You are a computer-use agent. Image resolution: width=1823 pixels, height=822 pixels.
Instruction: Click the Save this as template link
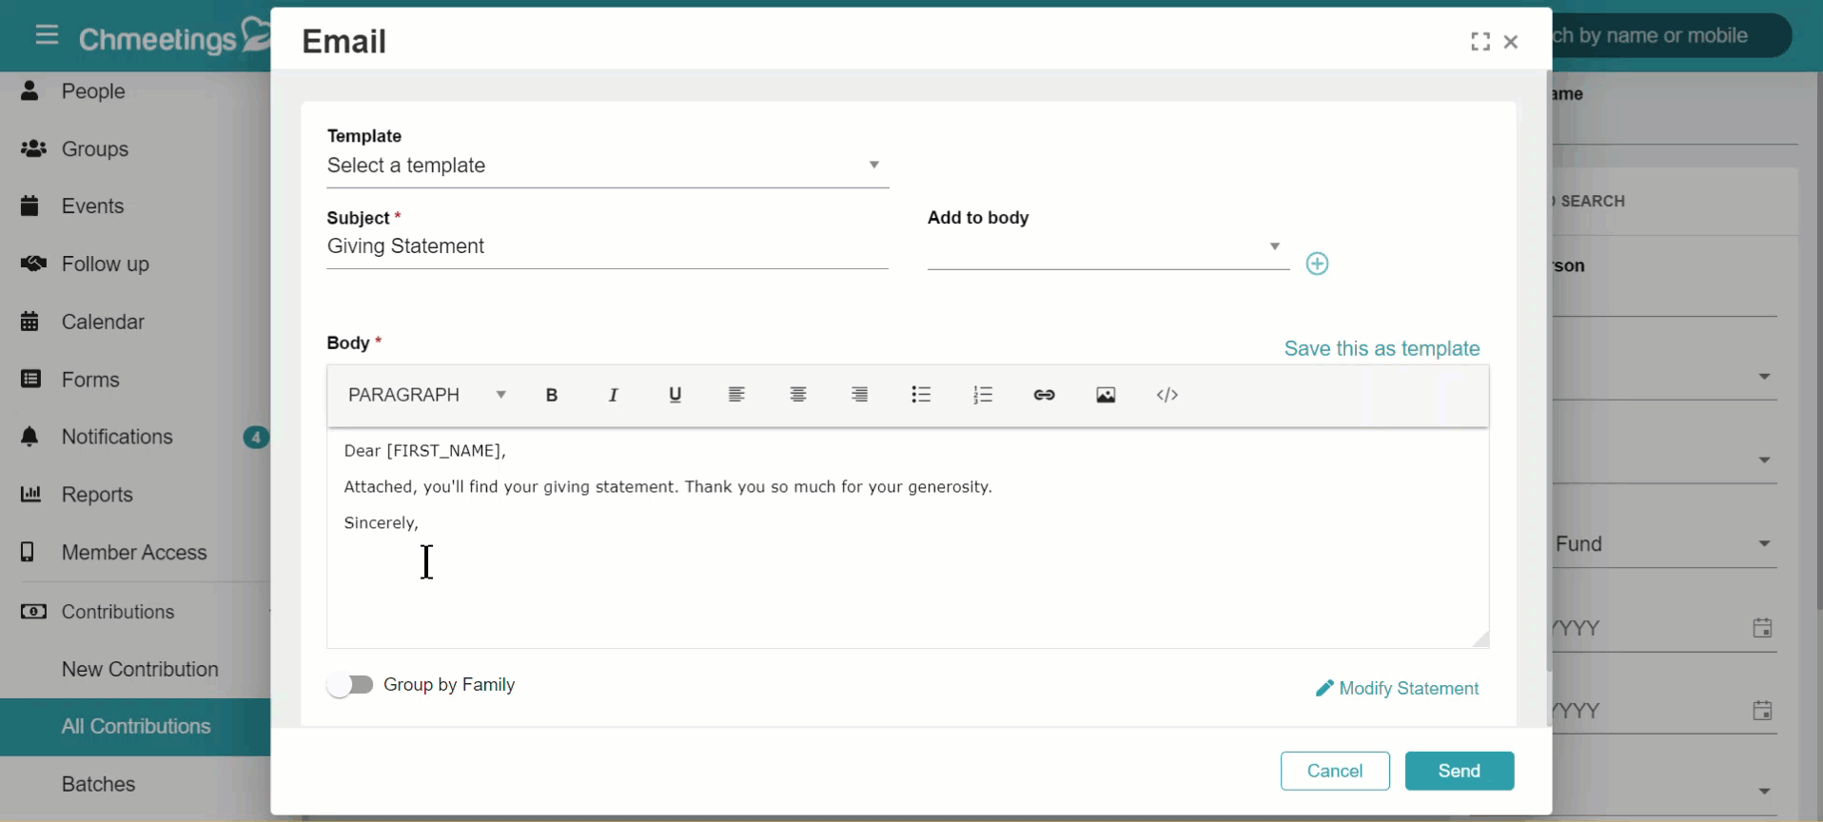(1382, 348)
